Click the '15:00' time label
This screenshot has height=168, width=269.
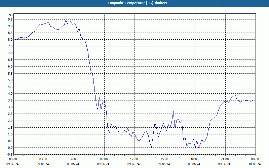pyautogui.click(x=164, y=159)
